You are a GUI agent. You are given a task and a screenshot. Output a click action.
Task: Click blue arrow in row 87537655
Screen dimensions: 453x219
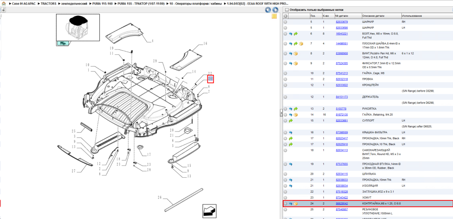[x=291, y=164]
